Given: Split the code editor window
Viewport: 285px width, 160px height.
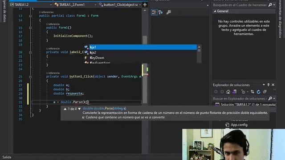Looking at the screenshot, I should (x=145, y=5).
